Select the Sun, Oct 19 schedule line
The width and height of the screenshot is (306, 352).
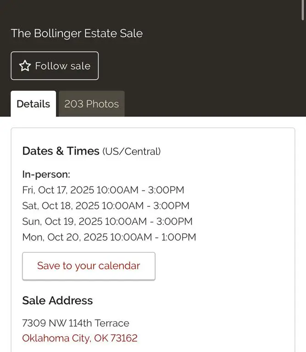[x=107, y=221]
